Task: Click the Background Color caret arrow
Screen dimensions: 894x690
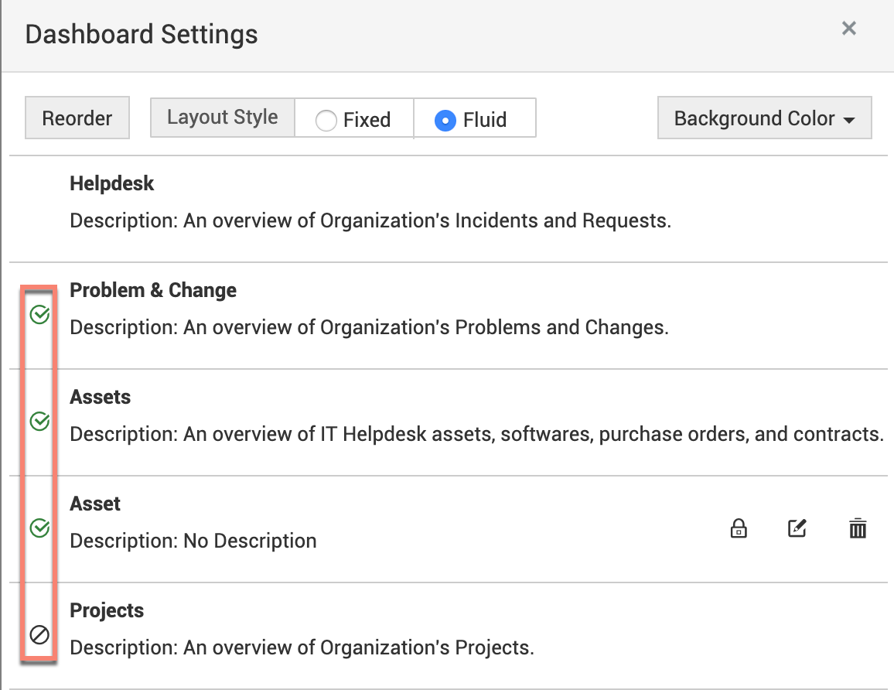Action: (x=849, y=121)
